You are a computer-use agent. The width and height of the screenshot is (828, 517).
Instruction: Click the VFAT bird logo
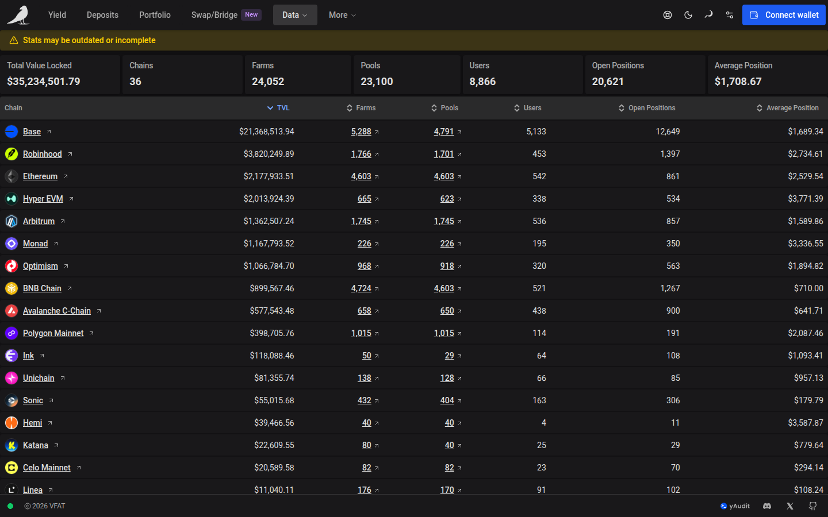tap(18, 15)
